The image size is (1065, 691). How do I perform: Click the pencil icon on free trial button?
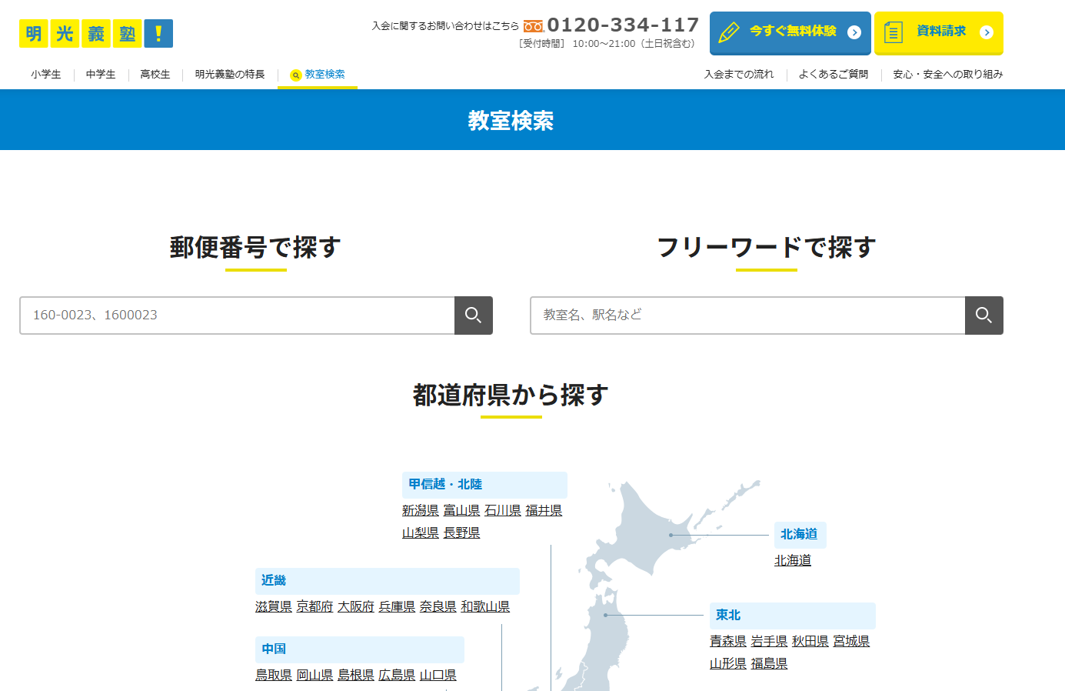coord(728,33)
